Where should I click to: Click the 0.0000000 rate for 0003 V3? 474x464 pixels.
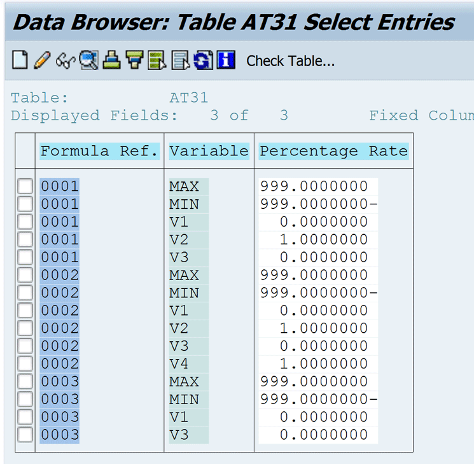coord(318,435)
